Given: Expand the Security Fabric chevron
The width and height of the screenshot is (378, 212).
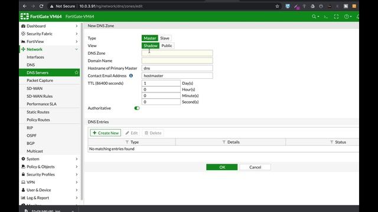Looking at the screenshot, I should point(76,34).
